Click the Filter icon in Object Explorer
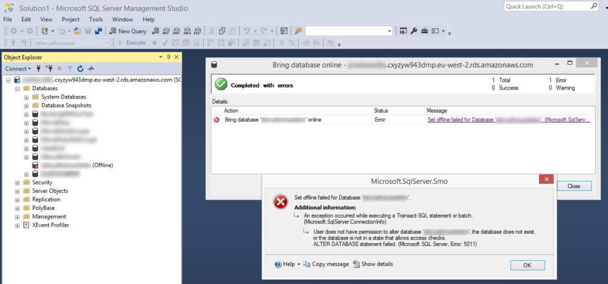Viewport: 608px width, 284px height. pyautogui.click(x=70, y=69)
